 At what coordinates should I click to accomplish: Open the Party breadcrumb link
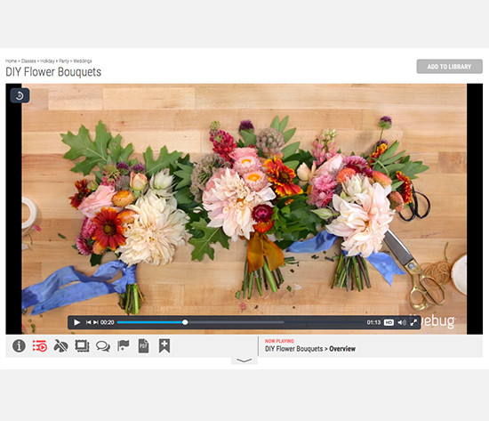click(x=64, y=61)
